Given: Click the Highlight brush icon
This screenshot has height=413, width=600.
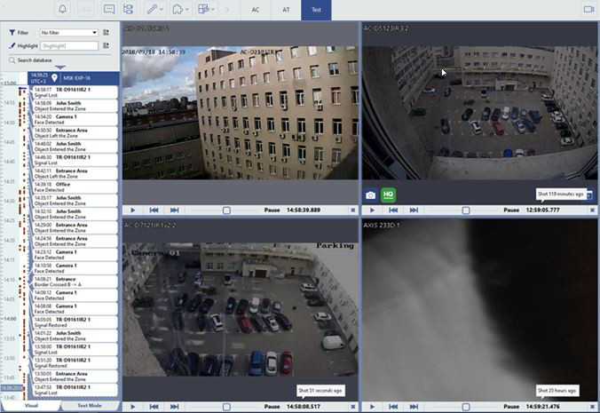Looking at the screenshot, I should [x=12, y=44].
